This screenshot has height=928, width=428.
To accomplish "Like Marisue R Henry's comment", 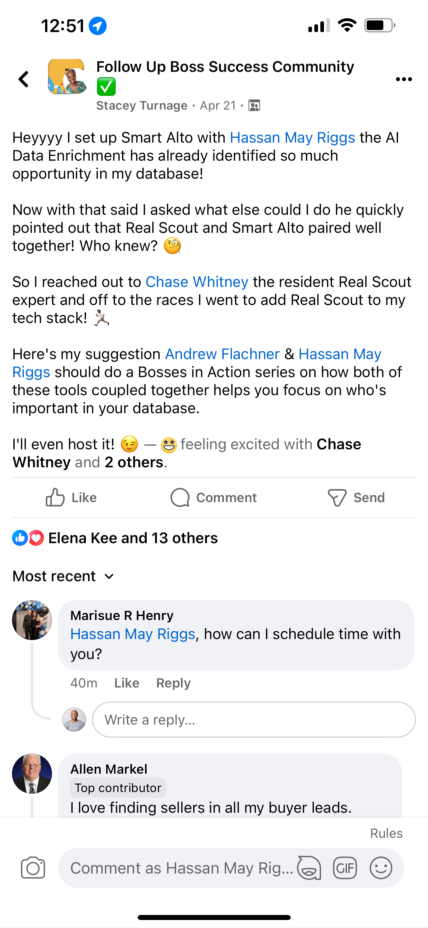I will (126, 683).
